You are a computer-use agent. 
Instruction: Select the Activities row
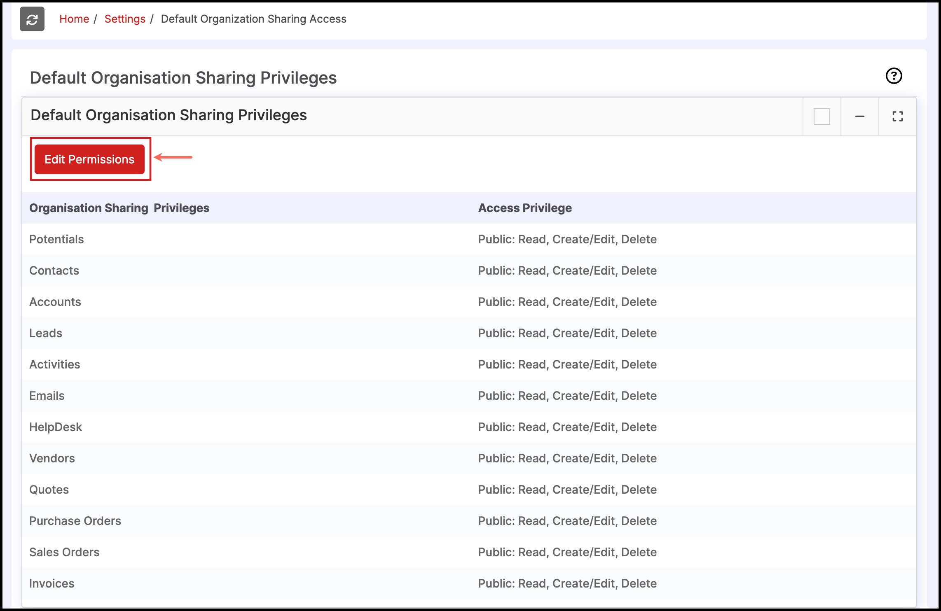(55, 364)
